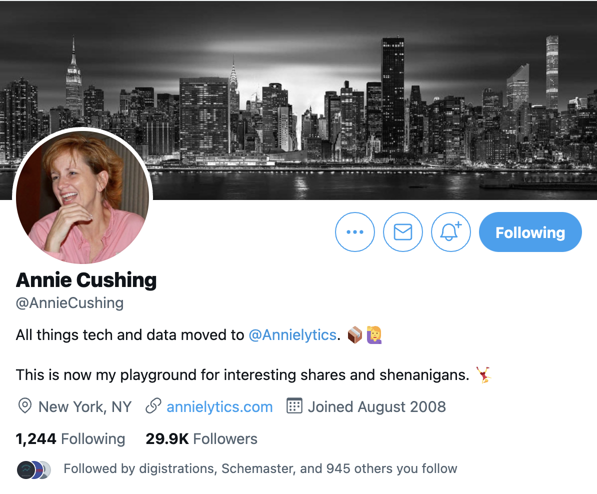This screenshot has width=597, height=494.
Task: Click the cartwheel emoji after shenanigans
Action: (x=484, y=375)
